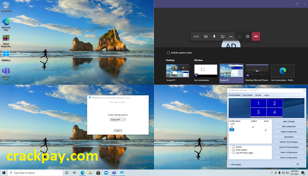Click the network icon in system tray
The height and width of the screenshot is (176, 308).
tap(283, 173)
